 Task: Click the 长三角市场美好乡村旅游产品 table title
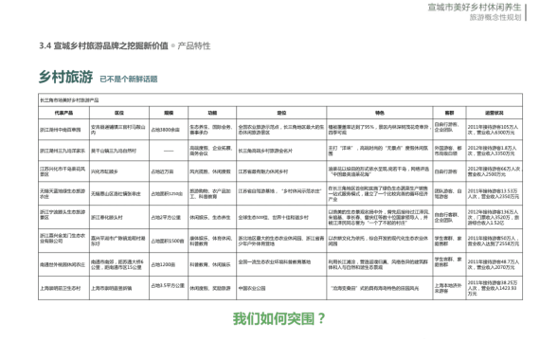(x=69, y=100)
